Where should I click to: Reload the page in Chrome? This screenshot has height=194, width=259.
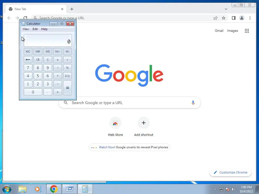pos(25,18)
